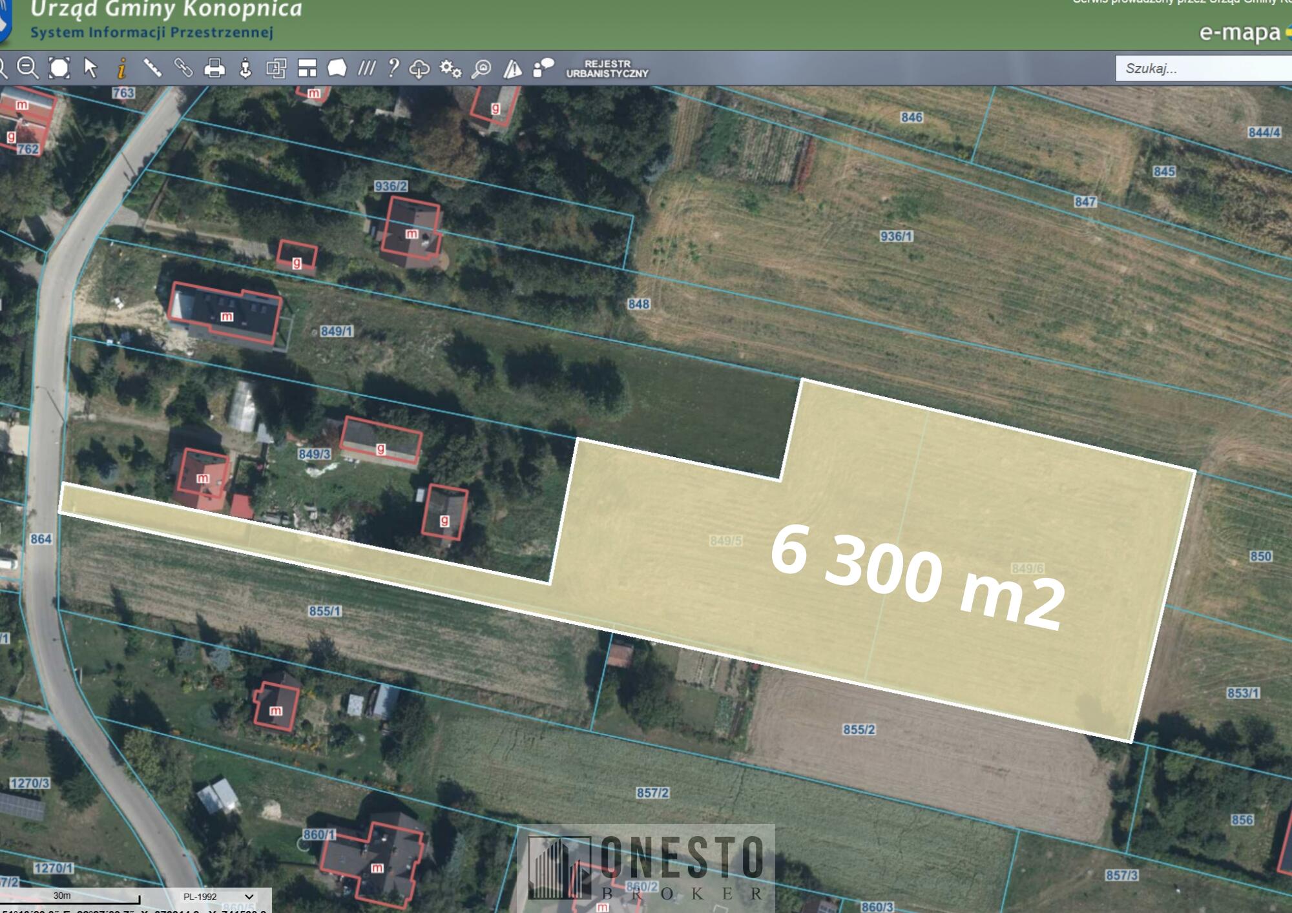
Task: Select the ruler measure tool
Action: click(152, 68)
